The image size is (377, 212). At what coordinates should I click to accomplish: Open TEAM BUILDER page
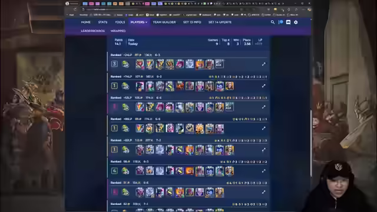point(164,22)
